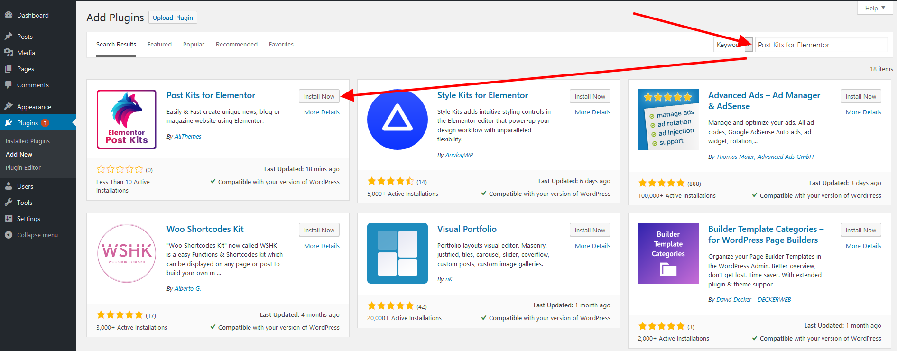
Task: Click the Comments speech bubble icon
Action: pos(9,85)
